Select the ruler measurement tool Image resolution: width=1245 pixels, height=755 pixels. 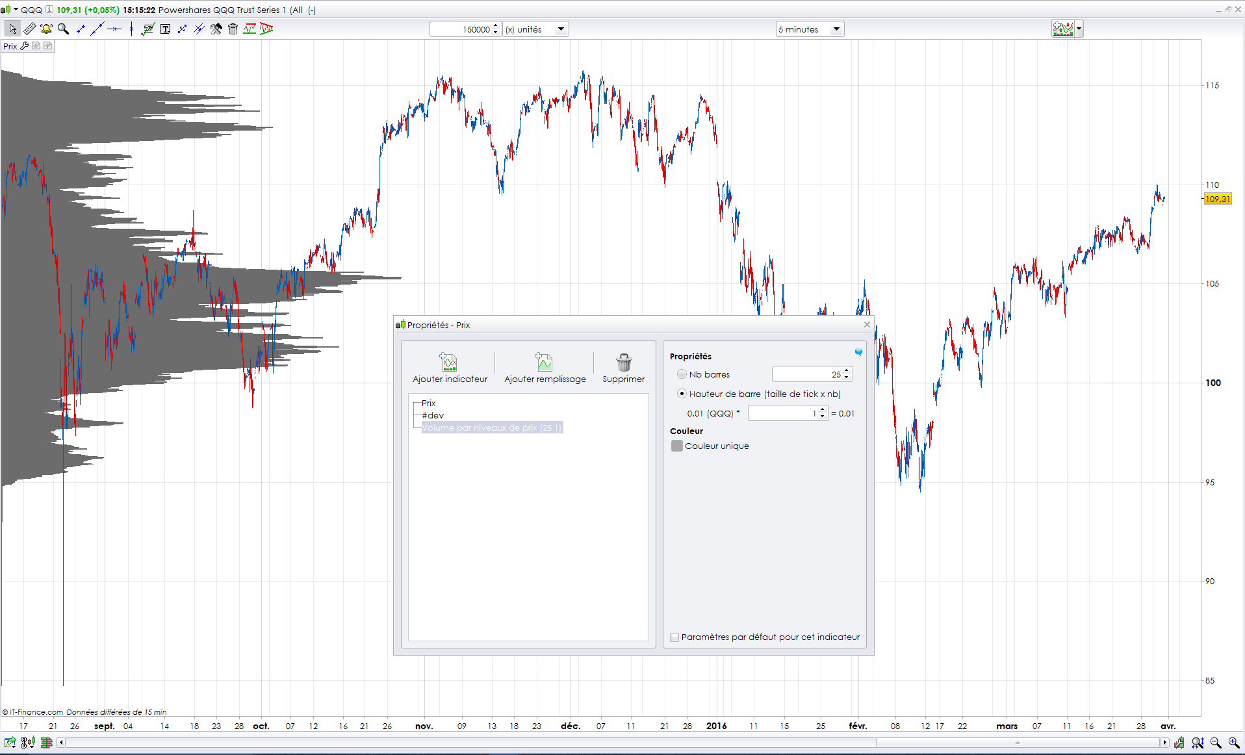pos(30,29)
